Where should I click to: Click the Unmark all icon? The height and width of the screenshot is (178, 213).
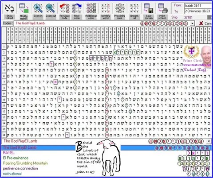[x=134, y=8]
